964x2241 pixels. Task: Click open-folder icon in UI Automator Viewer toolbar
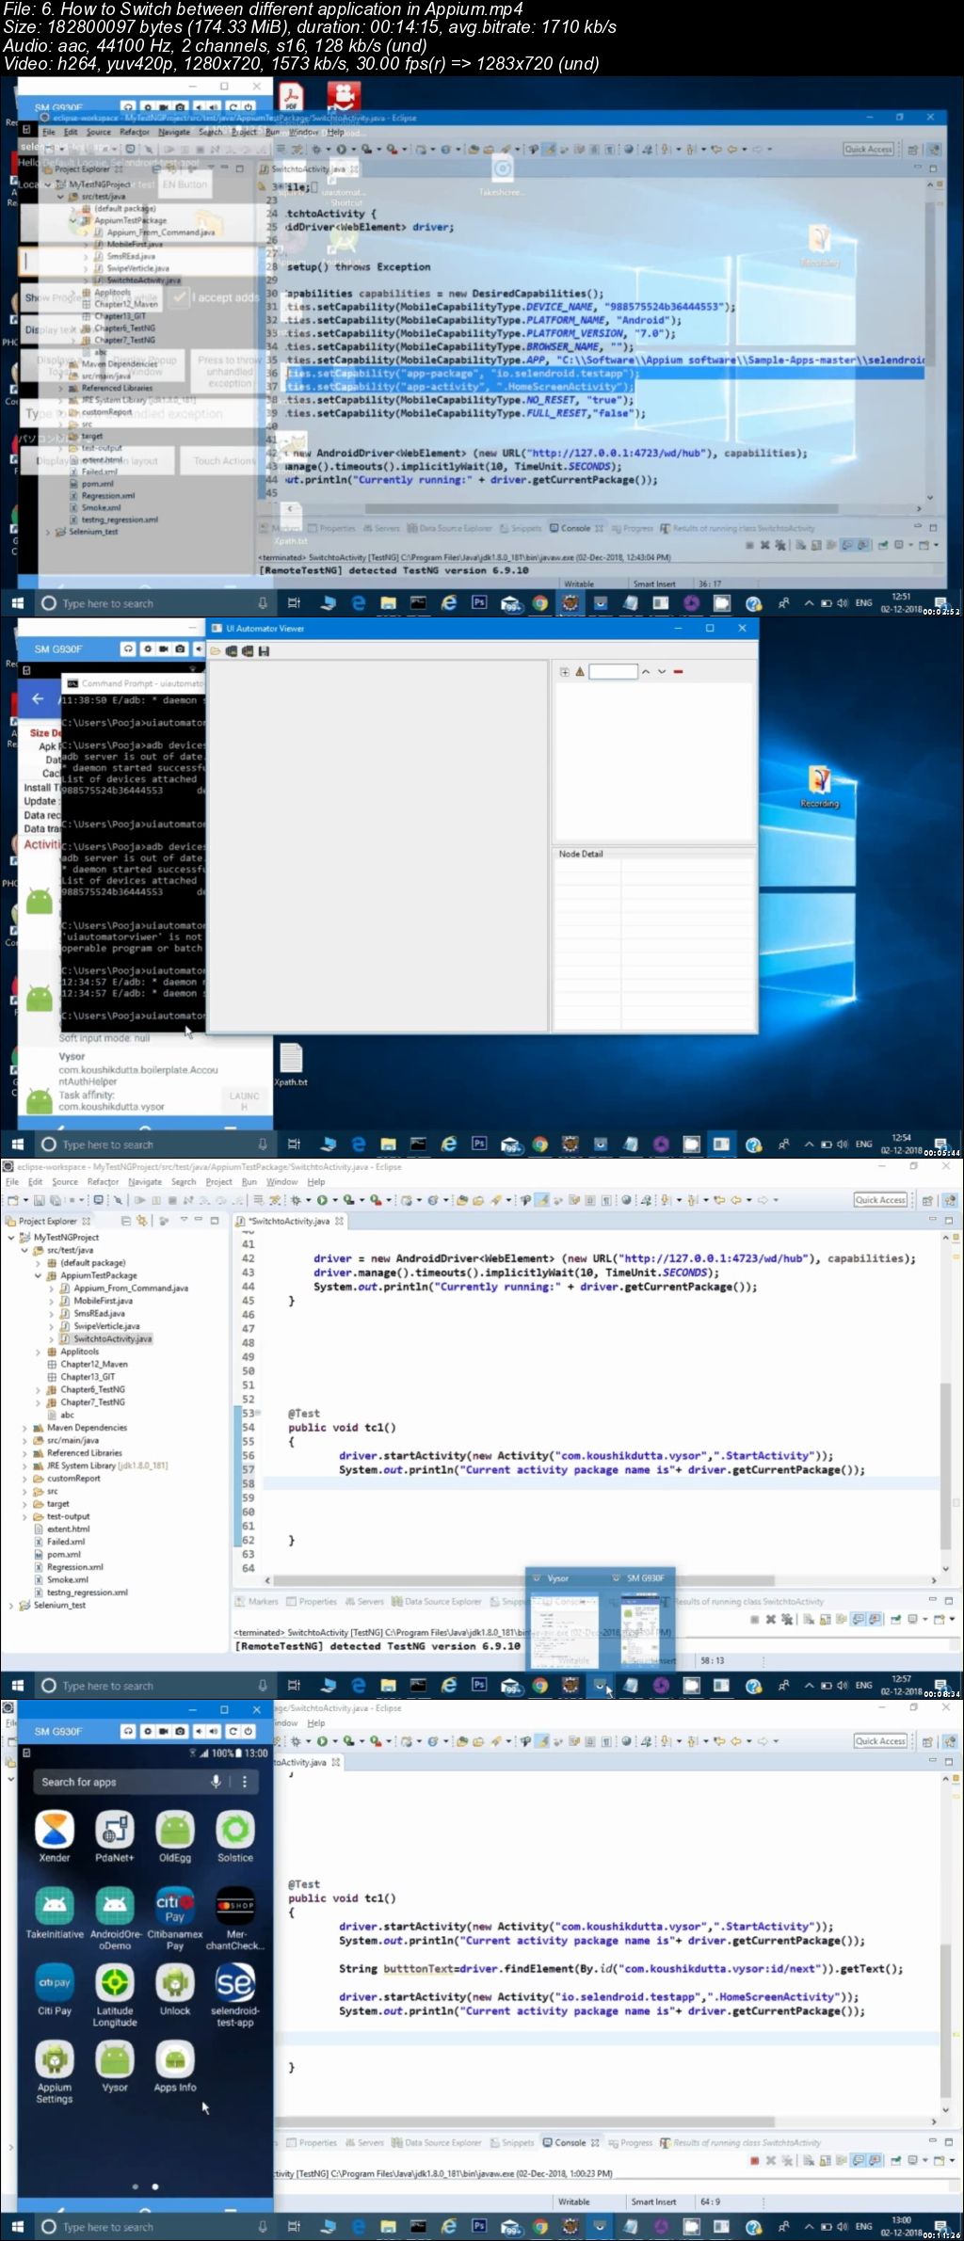tap(216, 650)
